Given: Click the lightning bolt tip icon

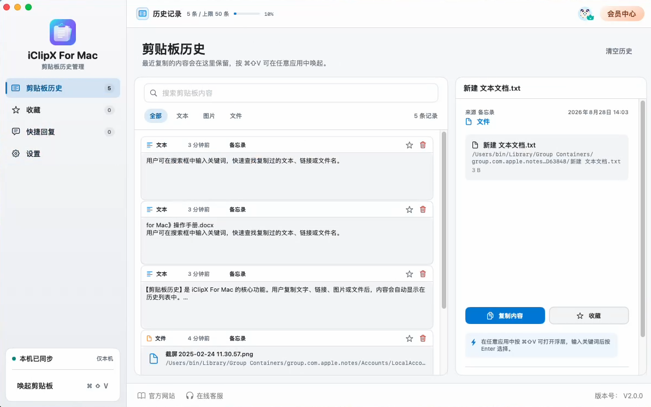Looking at the screenshot, I should tap(474, 342).
